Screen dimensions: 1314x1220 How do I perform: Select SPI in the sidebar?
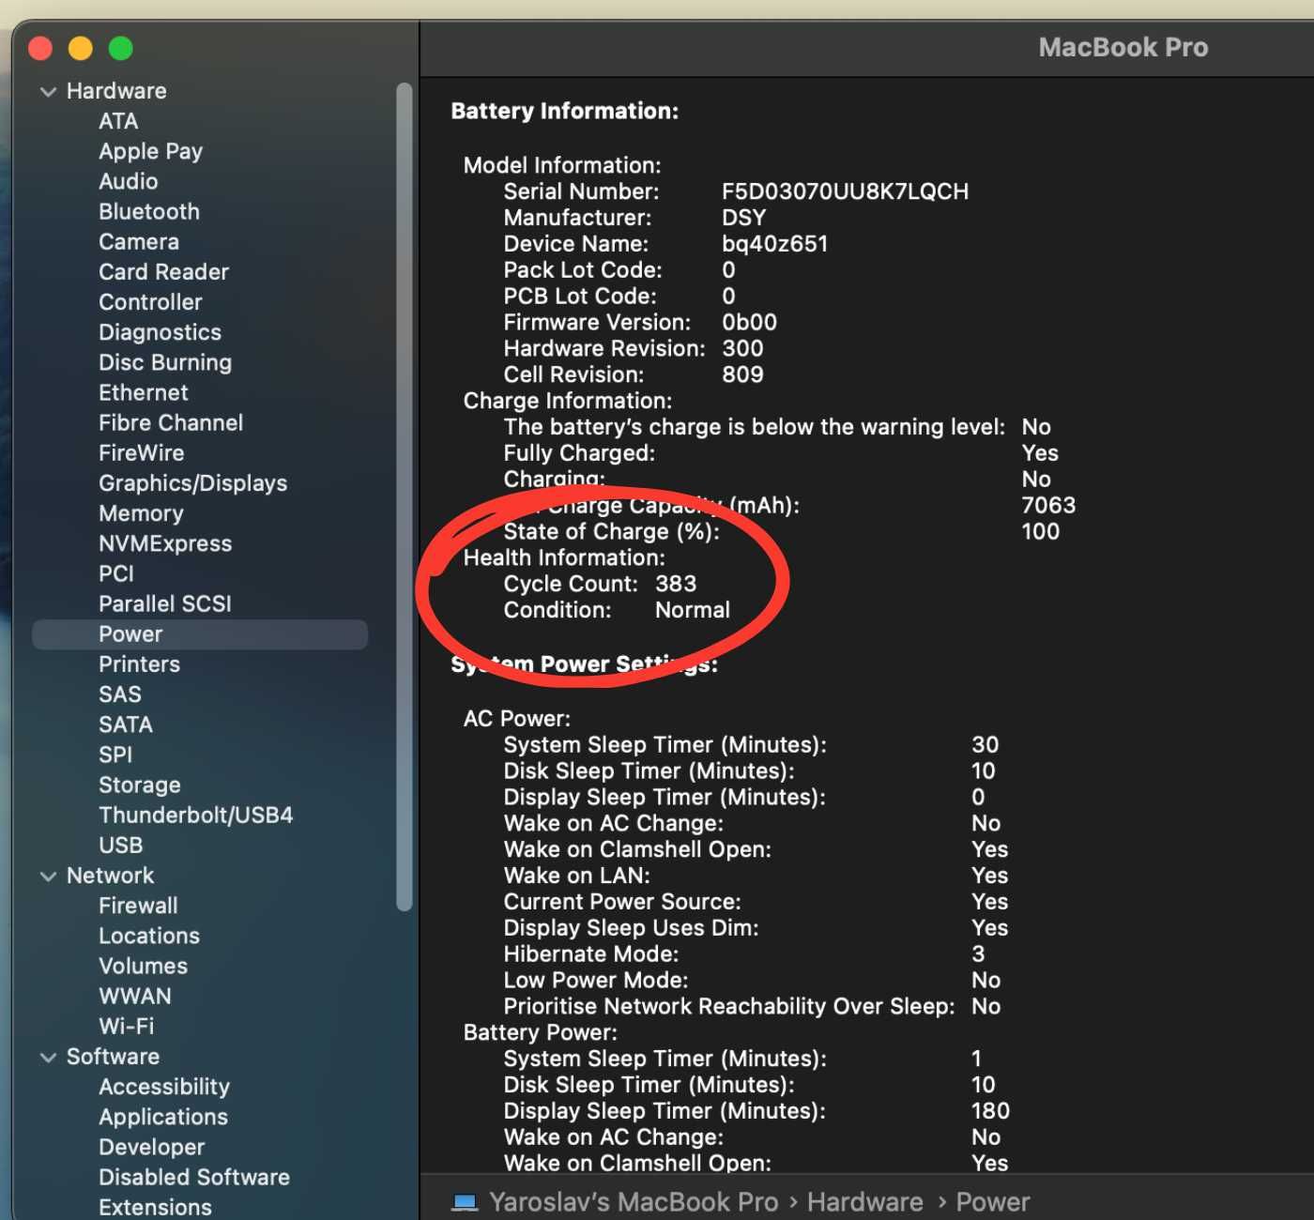tap(115, 755)
